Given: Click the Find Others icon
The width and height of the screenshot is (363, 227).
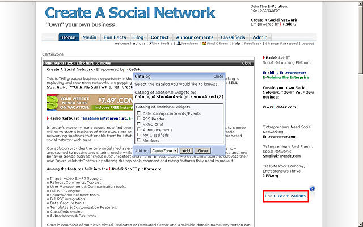Looking at the screenshot, I should pos(203,44).
